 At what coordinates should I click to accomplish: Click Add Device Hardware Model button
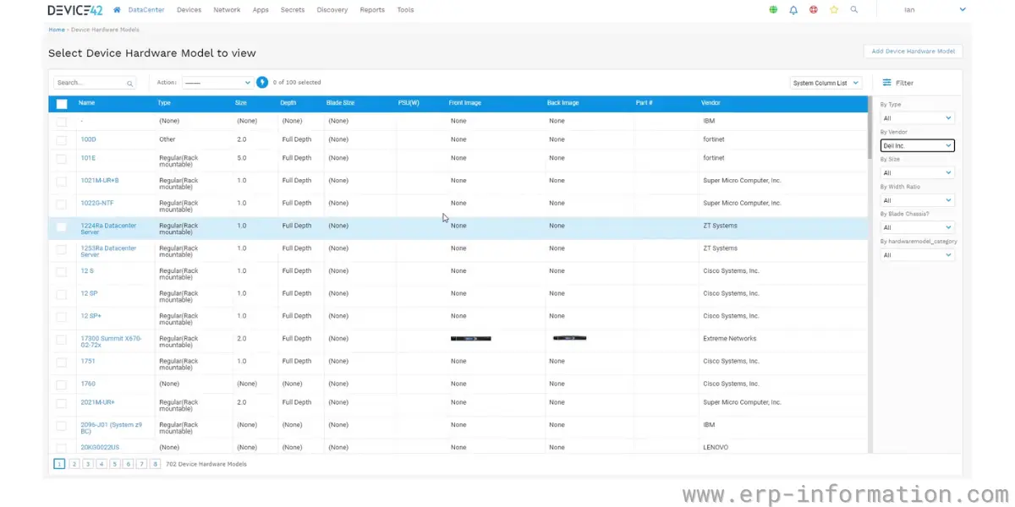pos(913,52)
